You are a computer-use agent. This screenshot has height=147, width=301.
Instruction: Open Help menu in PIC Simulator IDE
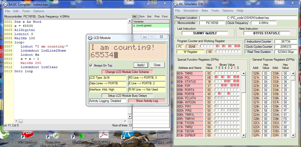pyautogui.click(x=240, y=11)
